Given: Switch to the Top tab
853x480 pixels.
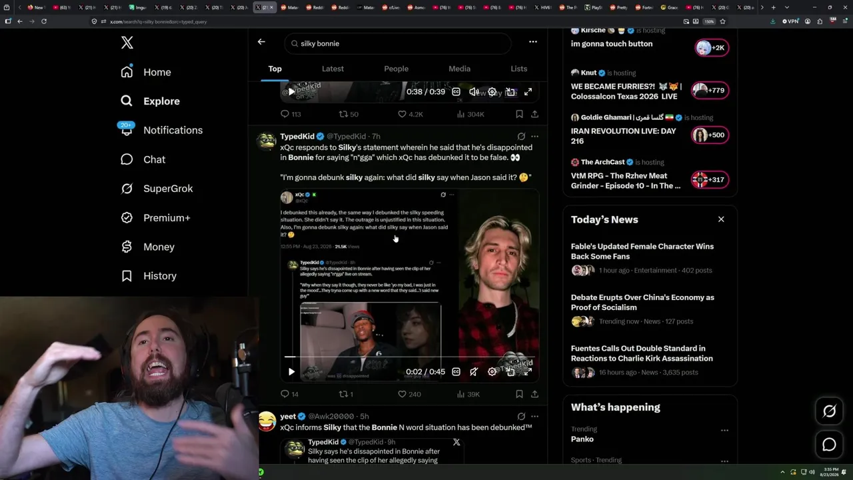Looking at the screenshot, I should (275, 69).
